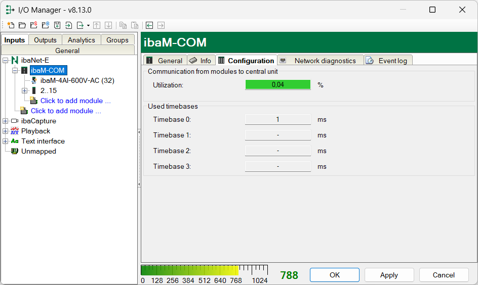Click the Text interface Aa icon
The image size is (478, 285).
pyautogui.click(x=15, y=141)
